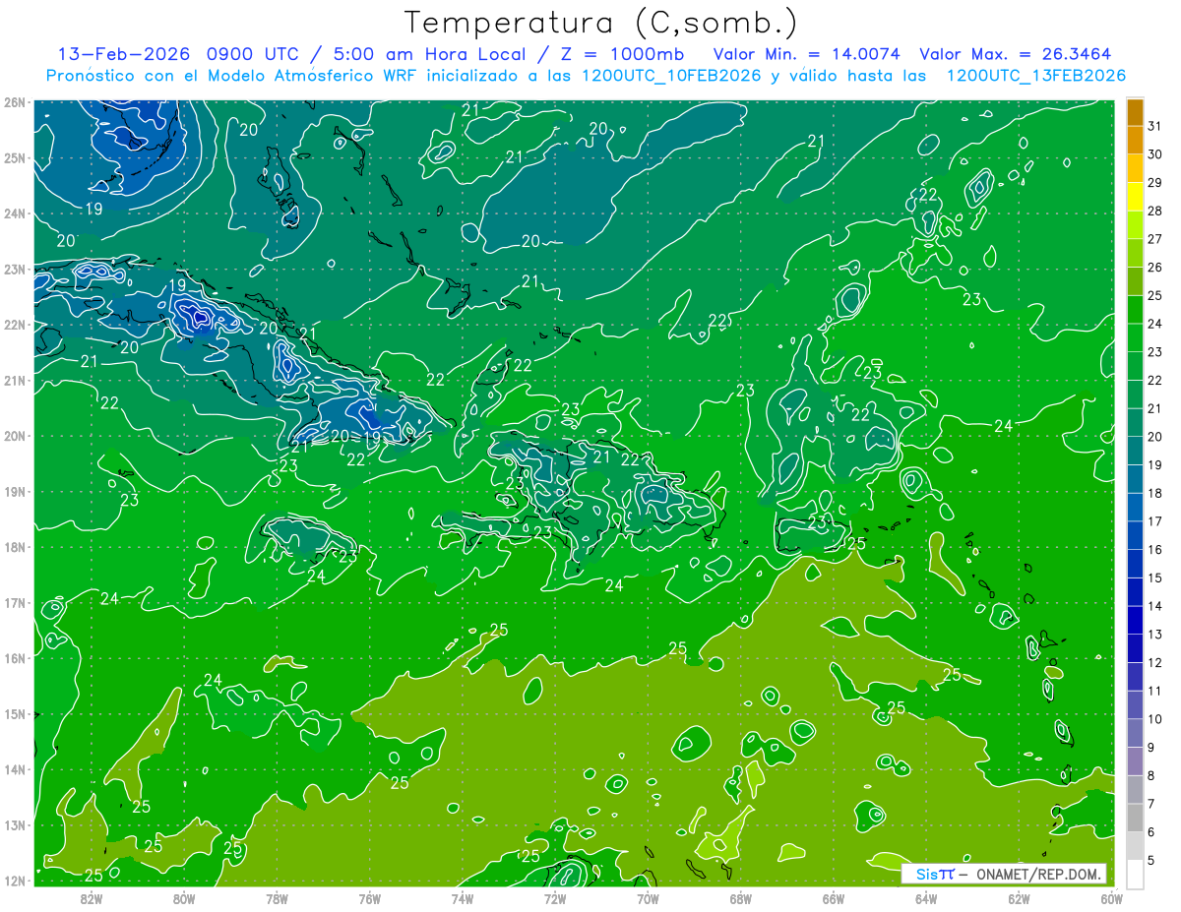This screenshot has height=912, width=1181.
Task: Click the '24N' latitude axis label
Action: coord(14,213)
